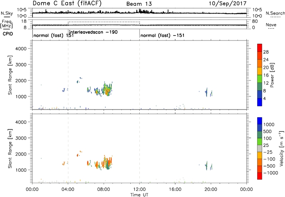Click the bright green velocity colorbar segment
This screenshot has width=285, height=197.
(260, 142)
